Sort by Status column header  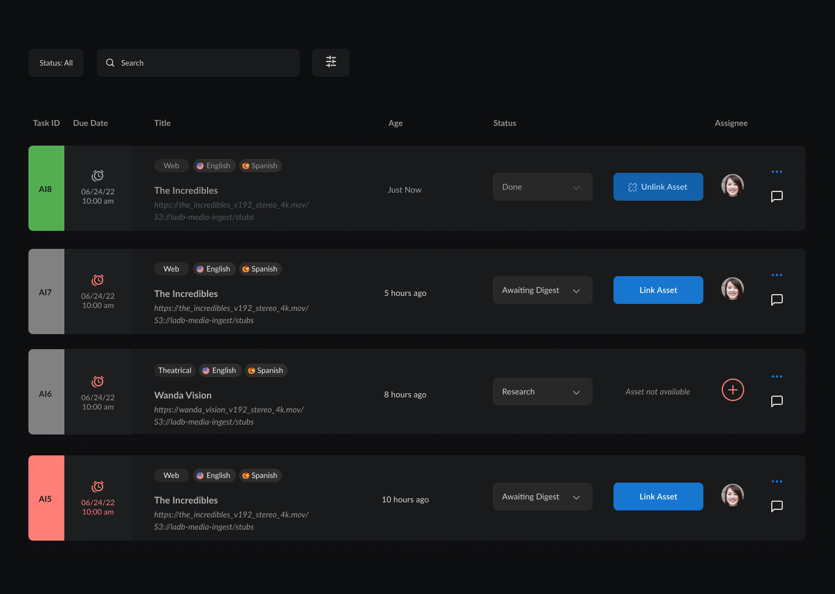pos(504,123)
